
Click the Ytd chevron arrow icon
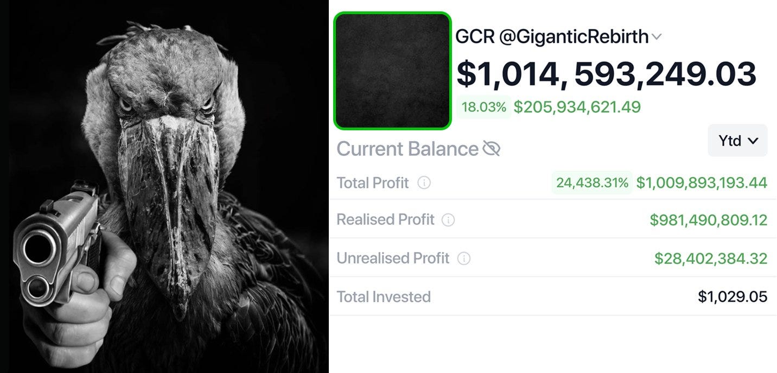pos(753,141)
